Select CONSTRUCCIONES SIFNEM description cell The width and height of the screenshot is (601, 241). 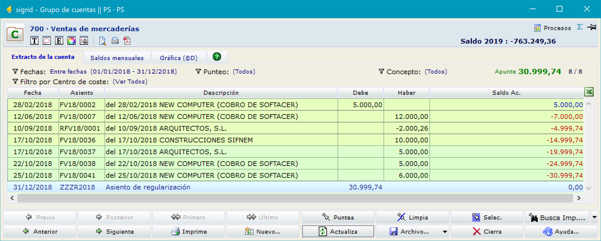click(x=221, y=140)
